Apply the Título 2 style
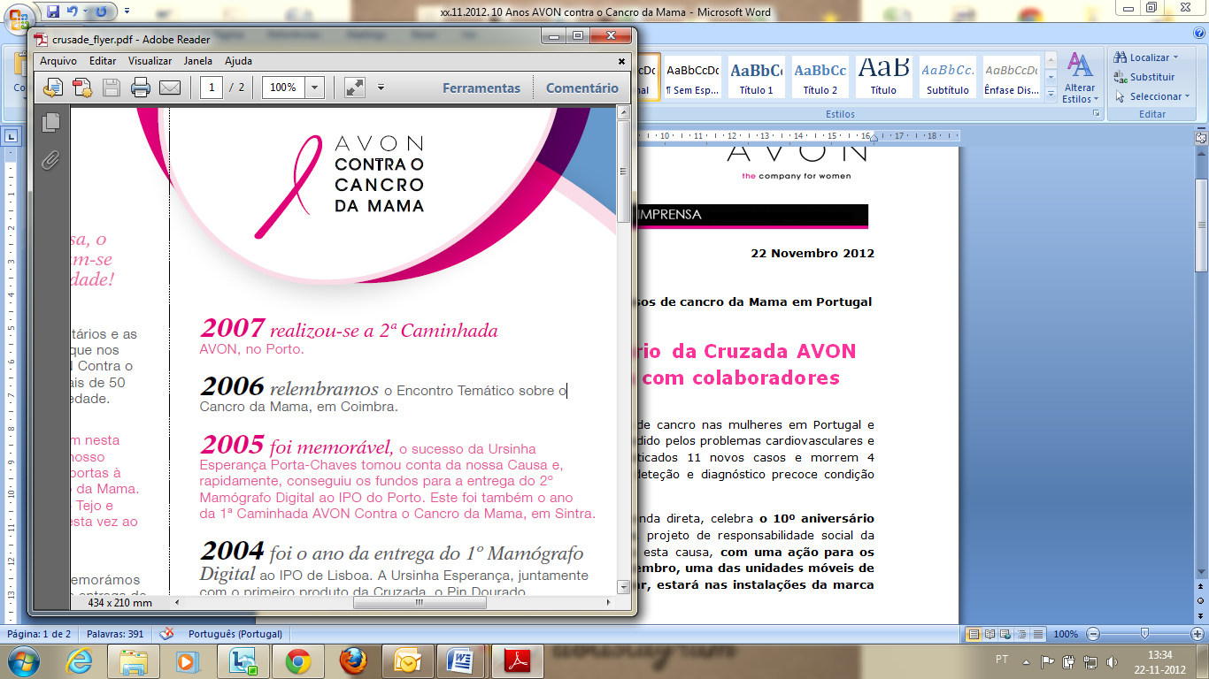Image resolution: width=1209 pixels, height=679 pixels. (x=820, y=79)
